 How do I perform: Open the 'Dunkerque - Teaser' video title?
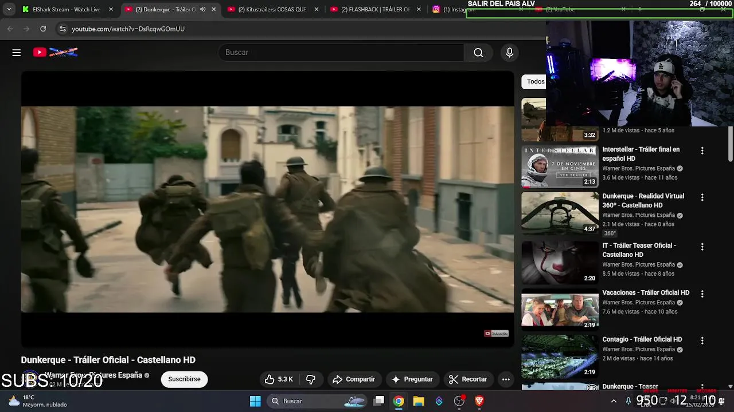[630, 386]
